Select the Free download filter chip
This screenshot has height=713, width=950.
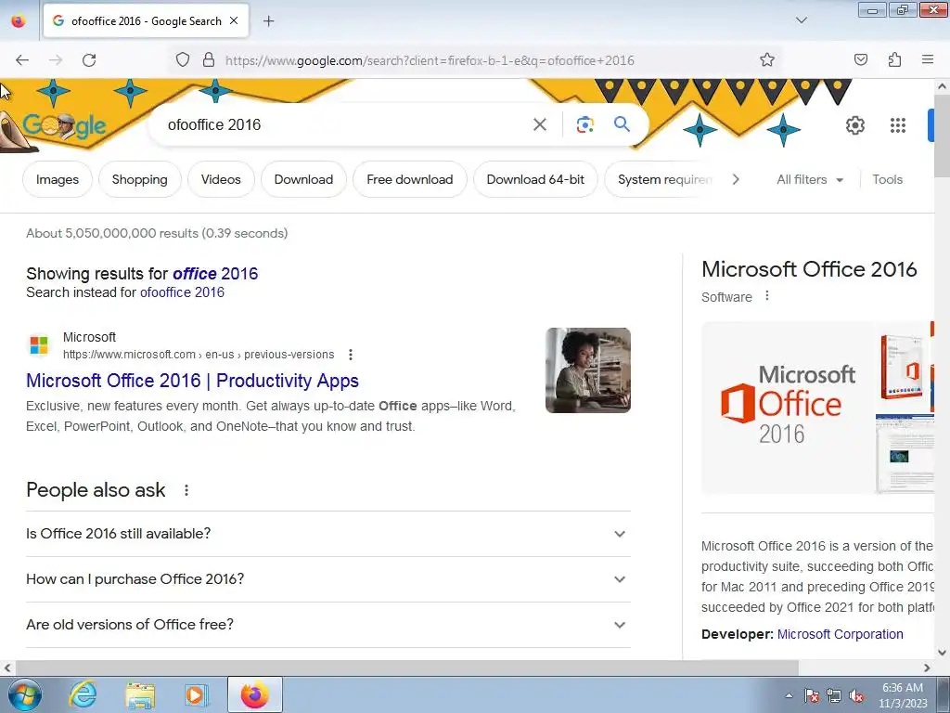click(x=409, y=179)
